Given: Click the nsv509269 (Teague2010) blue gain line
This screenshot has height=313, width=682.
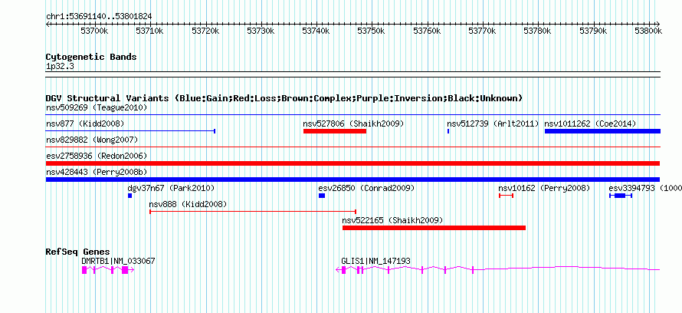Looking at the screenshot, I should click(352, 115).
